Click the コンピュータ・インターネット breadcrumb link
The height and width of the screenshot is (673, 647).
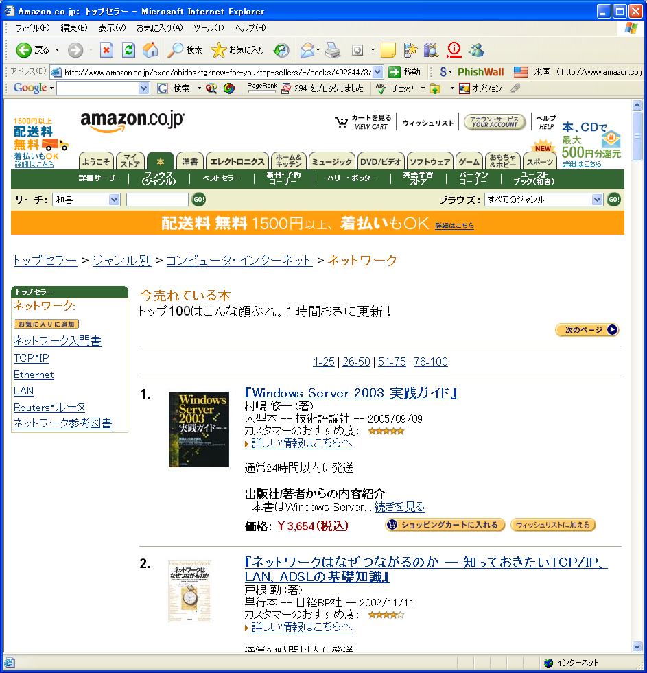pos(239,260)
